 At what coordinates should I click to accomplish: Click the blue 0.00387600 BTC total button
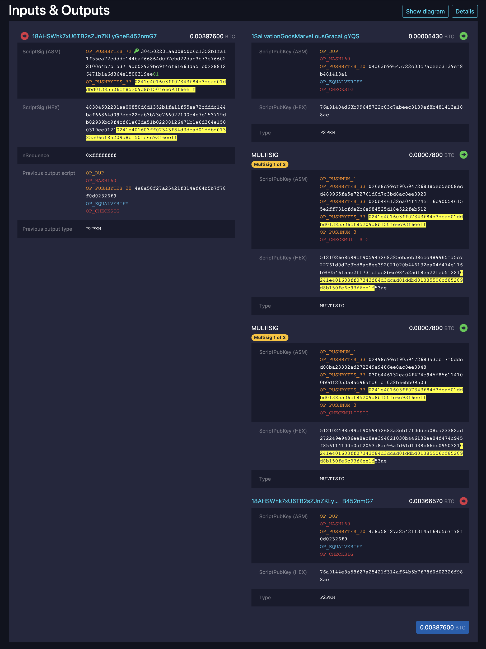[x=442, y=627]
